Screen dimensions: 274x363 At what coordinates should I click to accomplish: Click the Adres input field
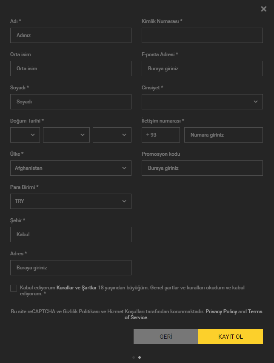point(71,268)
